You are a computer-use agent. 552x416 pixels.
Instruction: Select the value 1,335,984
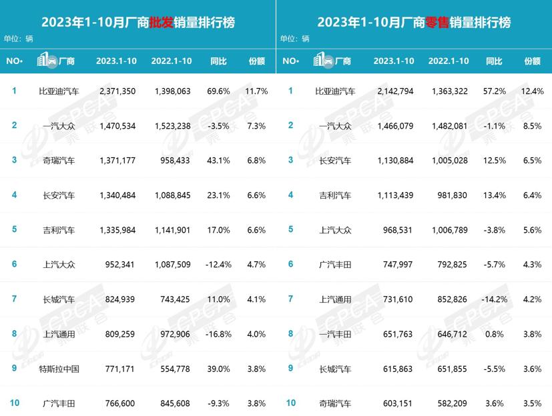click(117, 230)
